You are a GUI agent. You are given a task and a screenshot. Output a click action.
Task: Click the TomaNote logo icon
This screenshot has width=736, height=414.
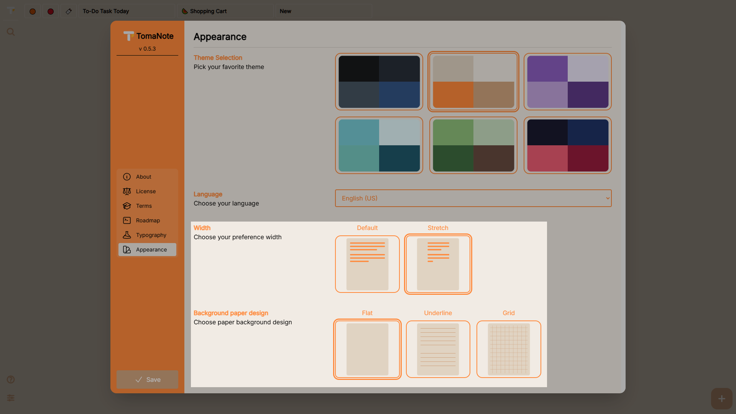tap(128, 36)
